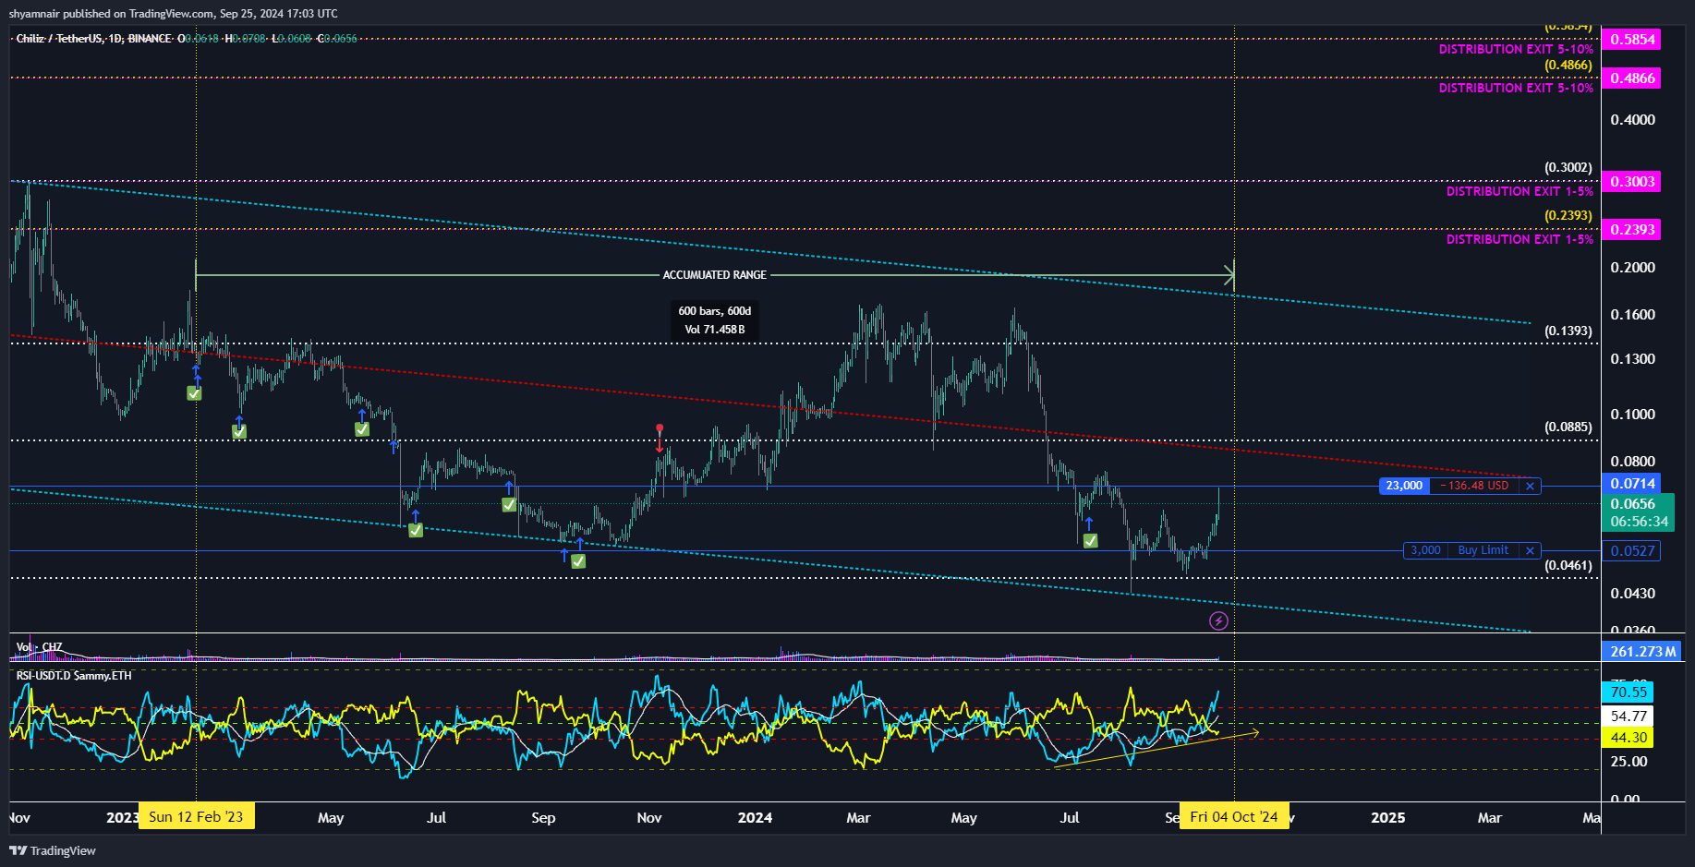Click the 0.4866 magenta price axis label

coord(1632,78)
